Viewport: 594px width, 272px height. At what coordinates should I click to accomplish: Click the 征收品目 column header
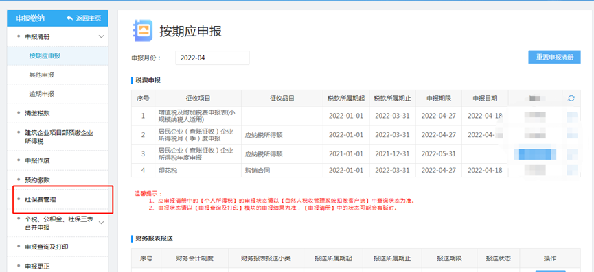tap(282, 98)
